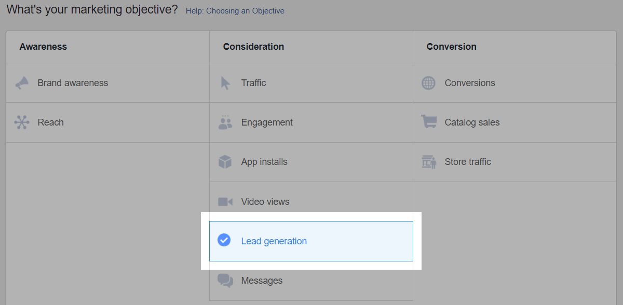Viewport: 623px width, 305px height.
Task: Toggle the Lead generation checkmark
Action: [x=224, y=240]
